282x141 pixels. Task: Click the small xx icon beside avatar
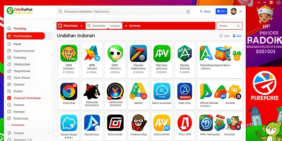pos(240,11)
